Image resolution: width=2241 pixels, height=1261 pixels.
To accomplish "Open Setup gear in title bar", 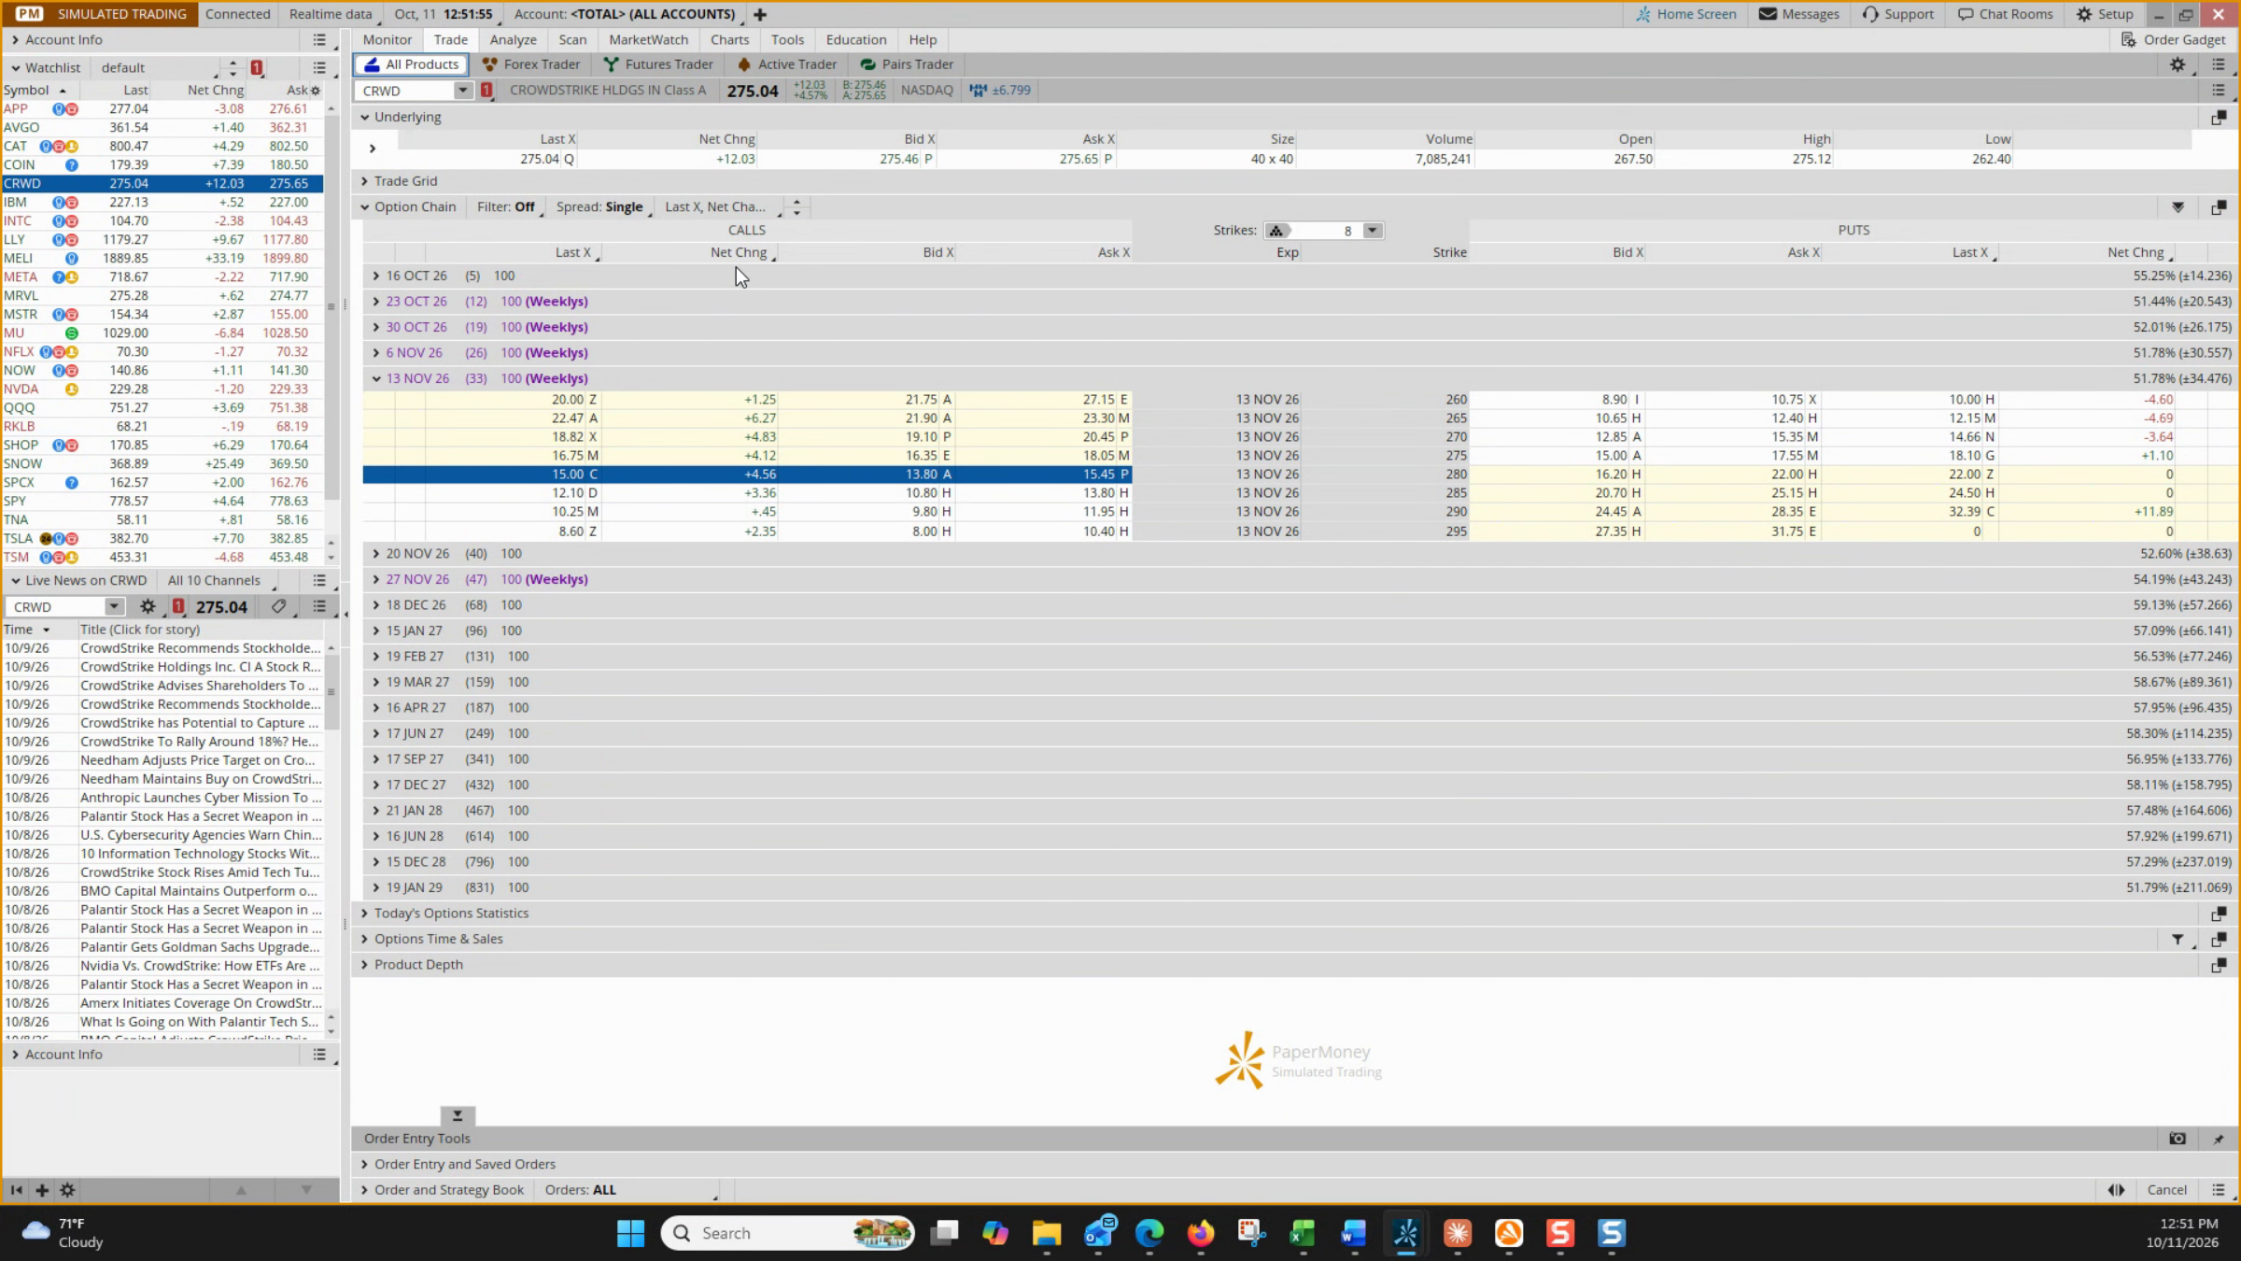I will (2083, 14).
